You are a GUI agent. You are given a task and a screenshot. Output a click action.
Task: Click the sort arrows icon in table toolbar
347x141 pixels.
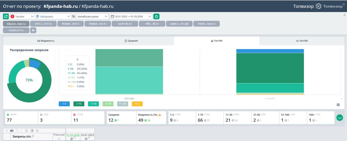tap(7, 131)
